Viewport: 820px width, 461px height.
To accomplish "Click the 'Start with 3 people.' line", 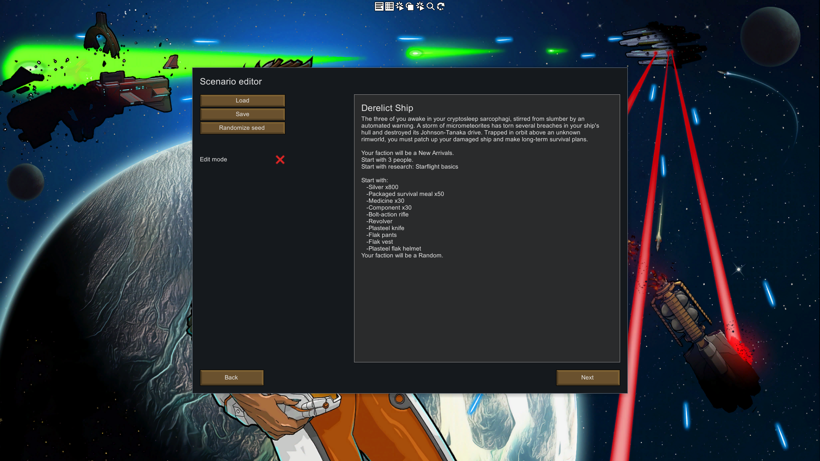I will tap(387, 160).
